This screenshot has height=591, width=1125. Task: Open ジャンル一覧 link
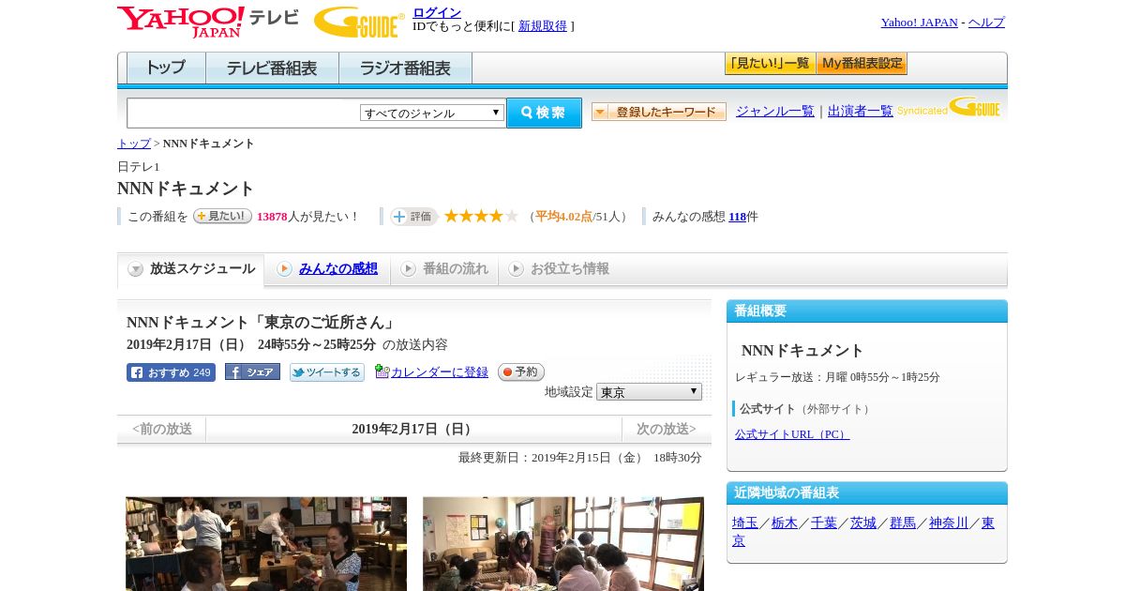click(x=775, y=112)
